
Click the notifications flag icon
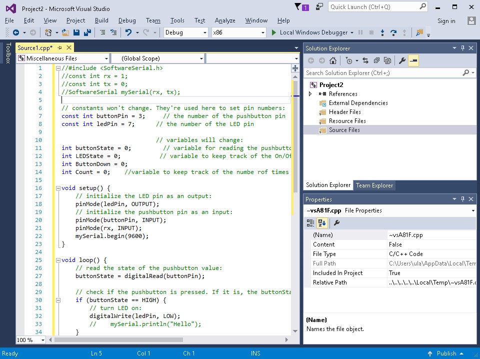click(299, 7)
